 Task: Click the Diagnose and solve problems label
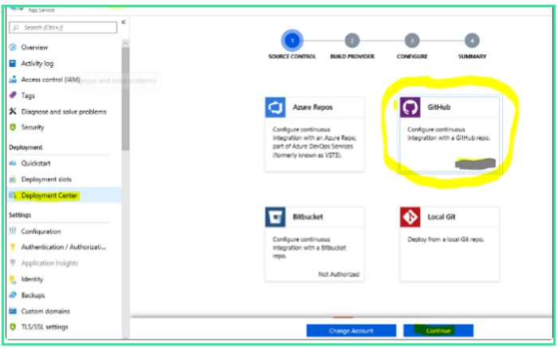point(64,112)
